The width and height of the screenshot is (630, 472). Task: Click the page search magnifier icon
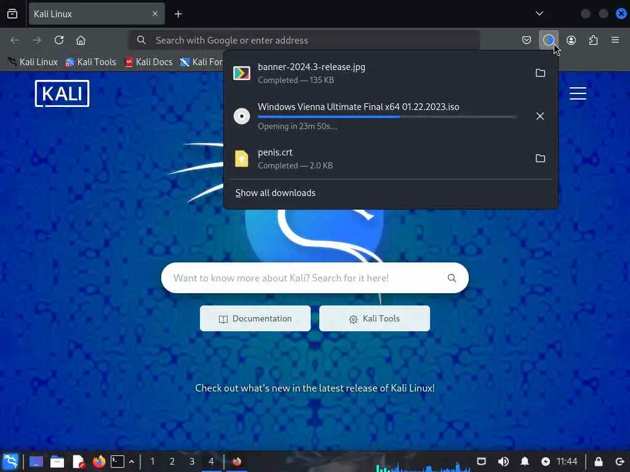(452, 278)
